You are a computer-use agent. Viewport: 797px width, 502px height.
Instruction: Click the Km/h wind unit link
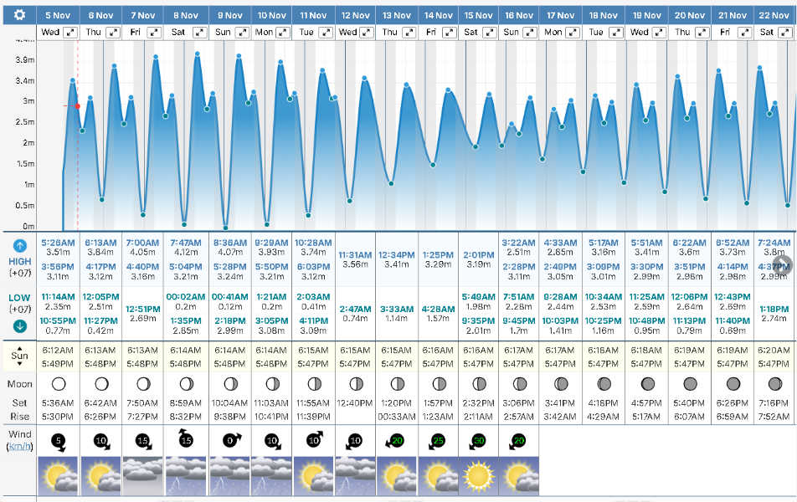click(x=19, y=447)
